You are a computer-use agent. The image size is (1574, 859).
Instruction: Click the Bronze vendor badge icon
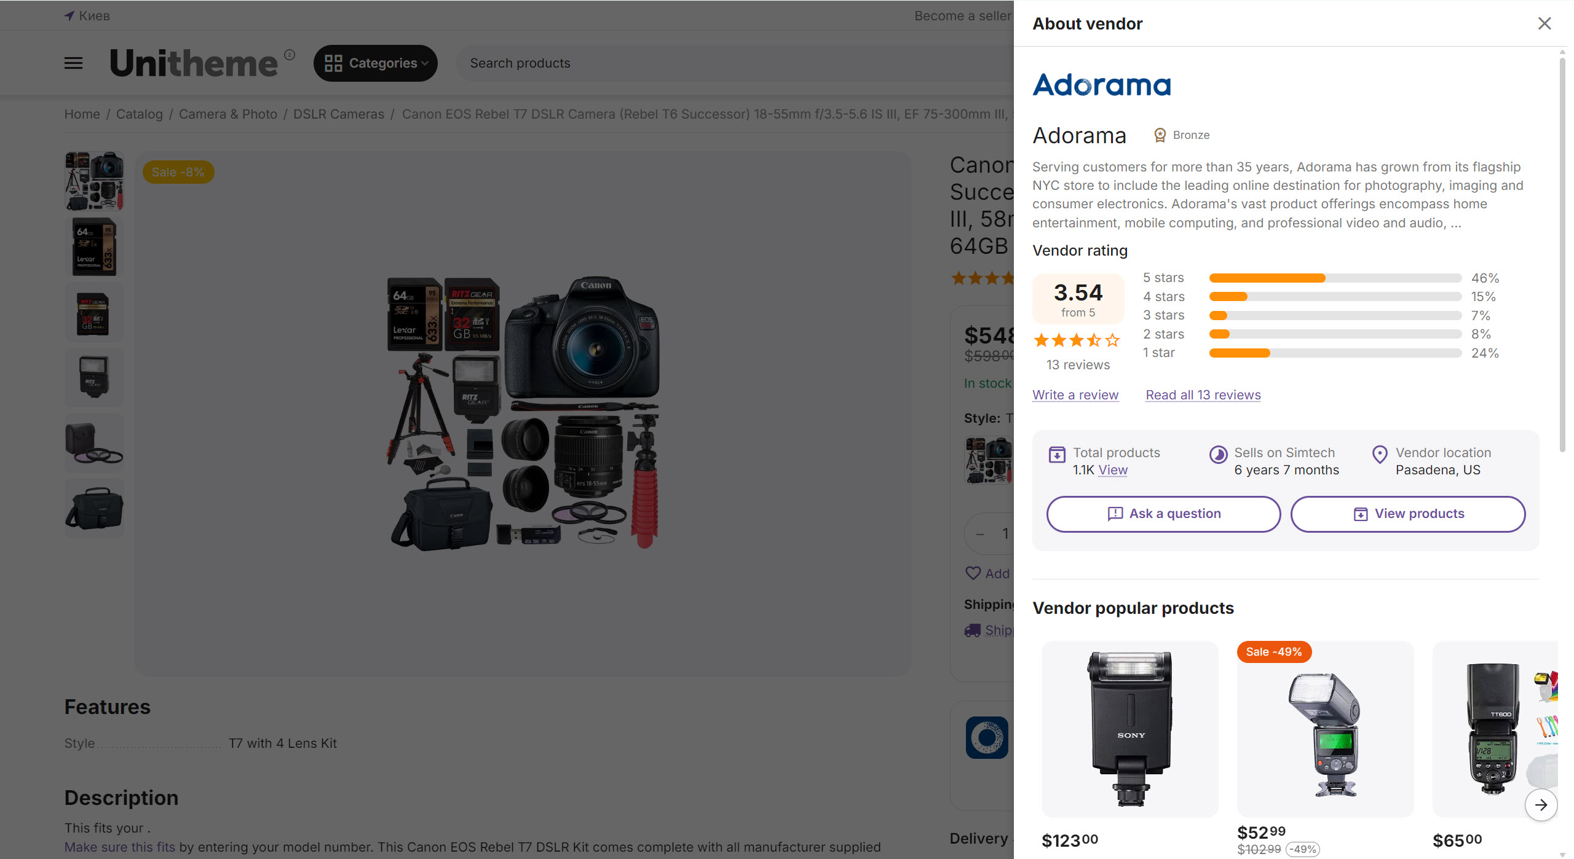(1160, 135)
